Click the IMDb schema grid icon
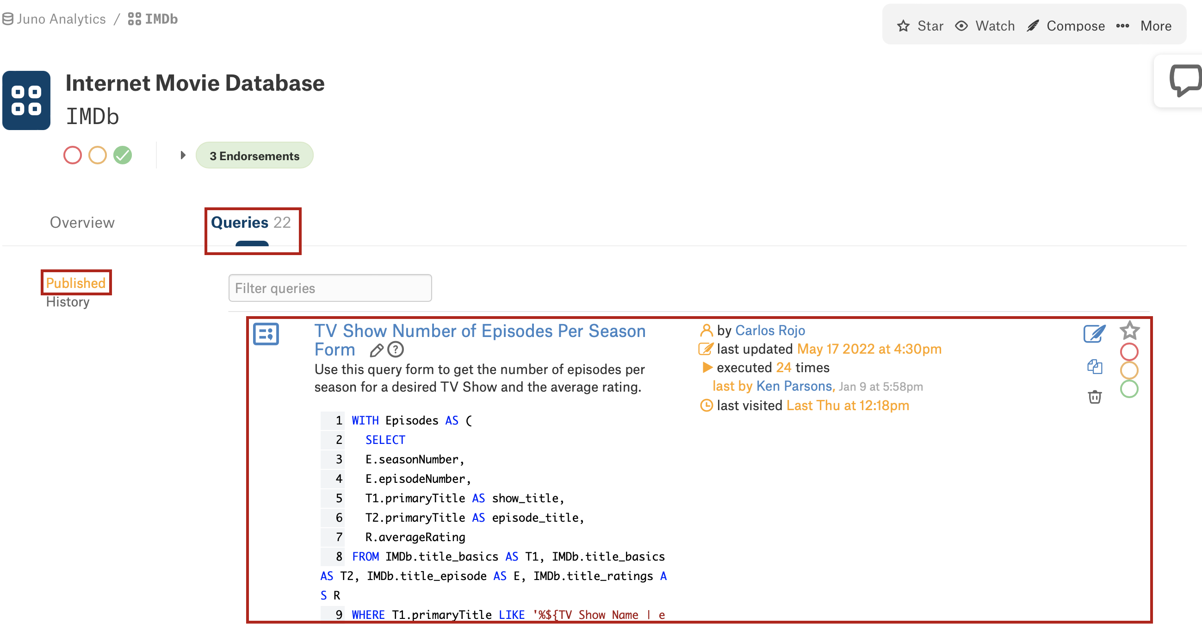 point(26,100)
